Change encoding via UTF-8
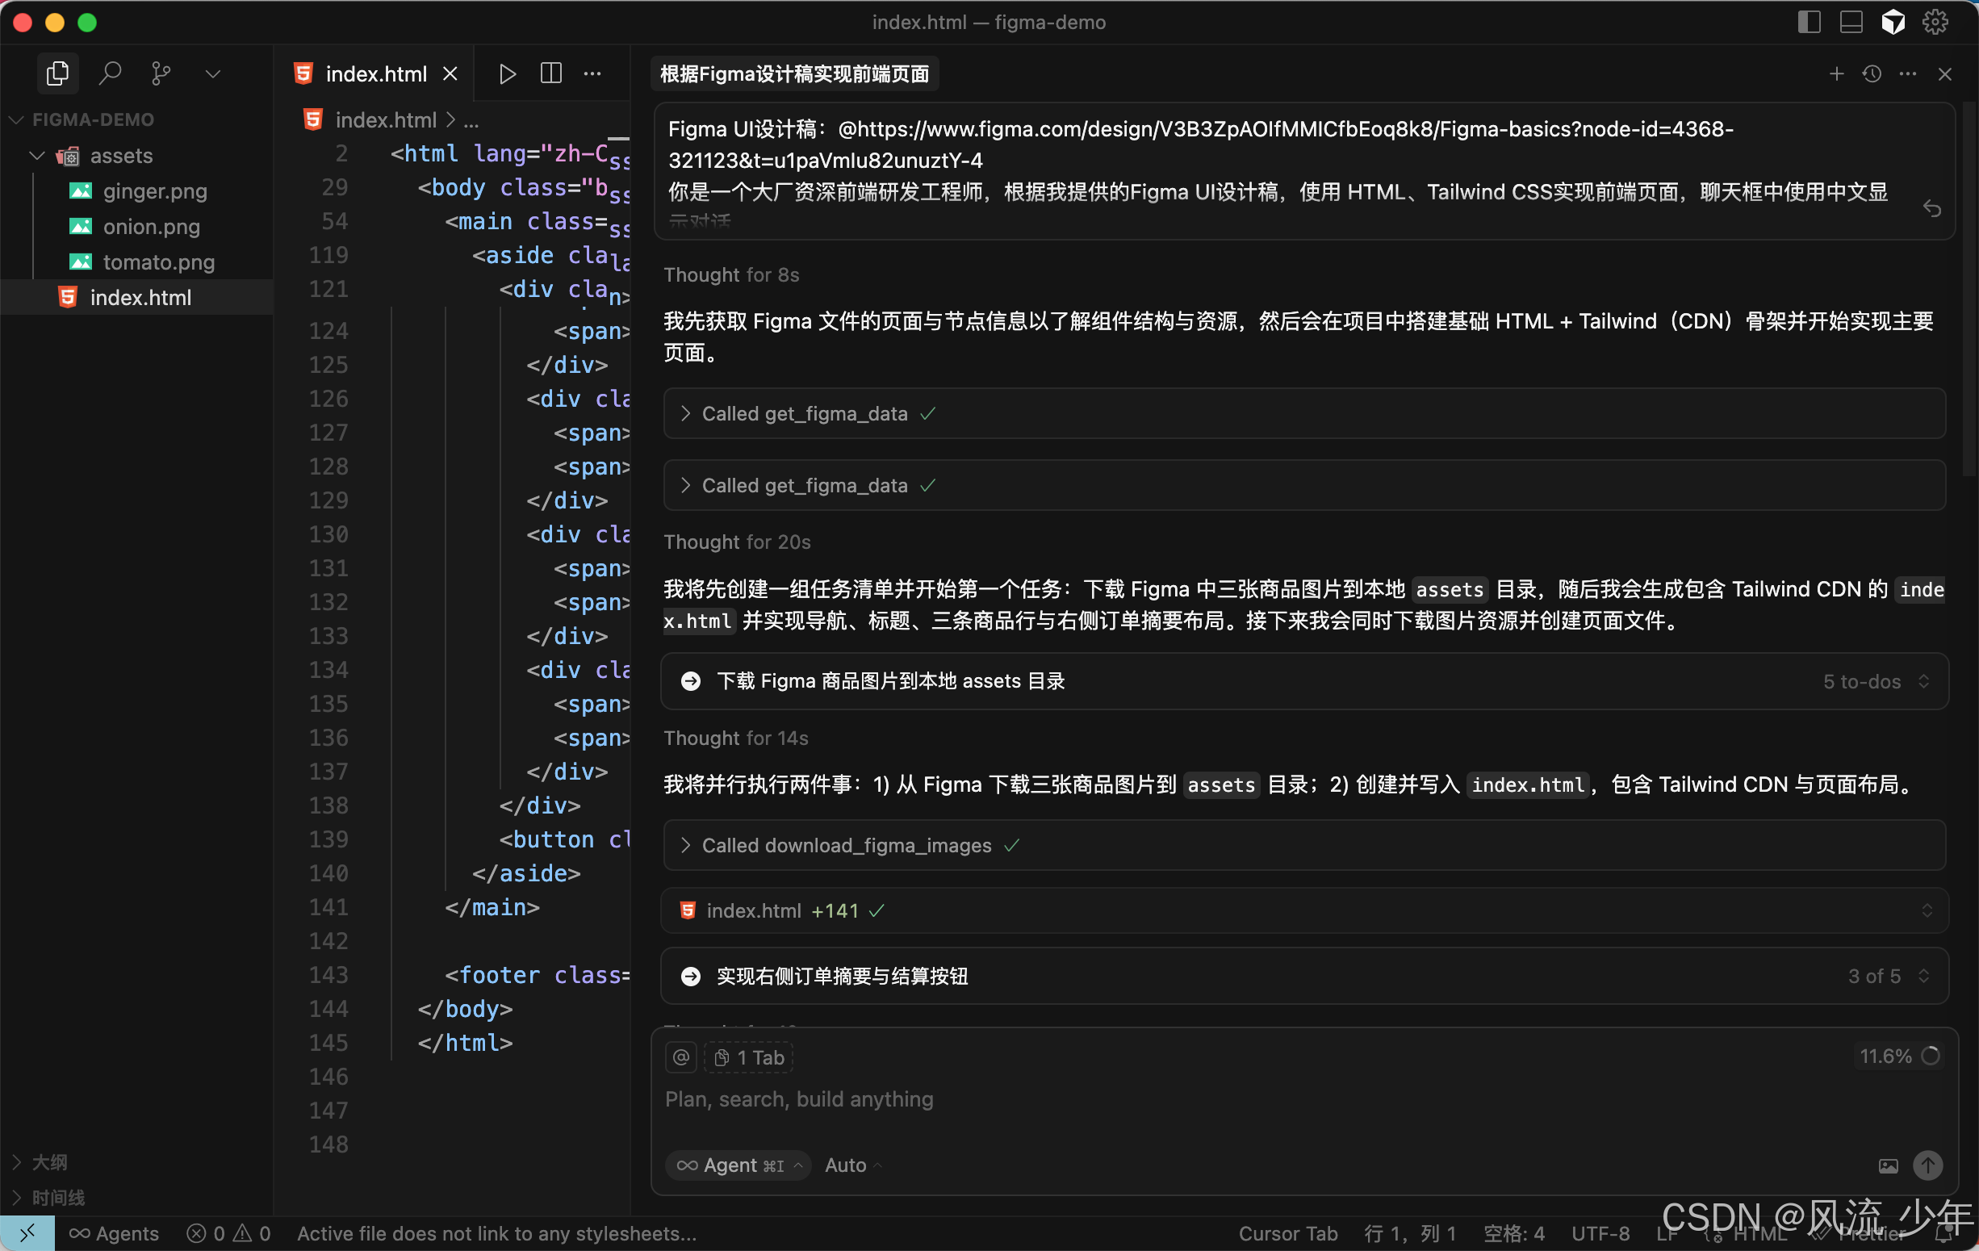 (x=1600, y=1233)
